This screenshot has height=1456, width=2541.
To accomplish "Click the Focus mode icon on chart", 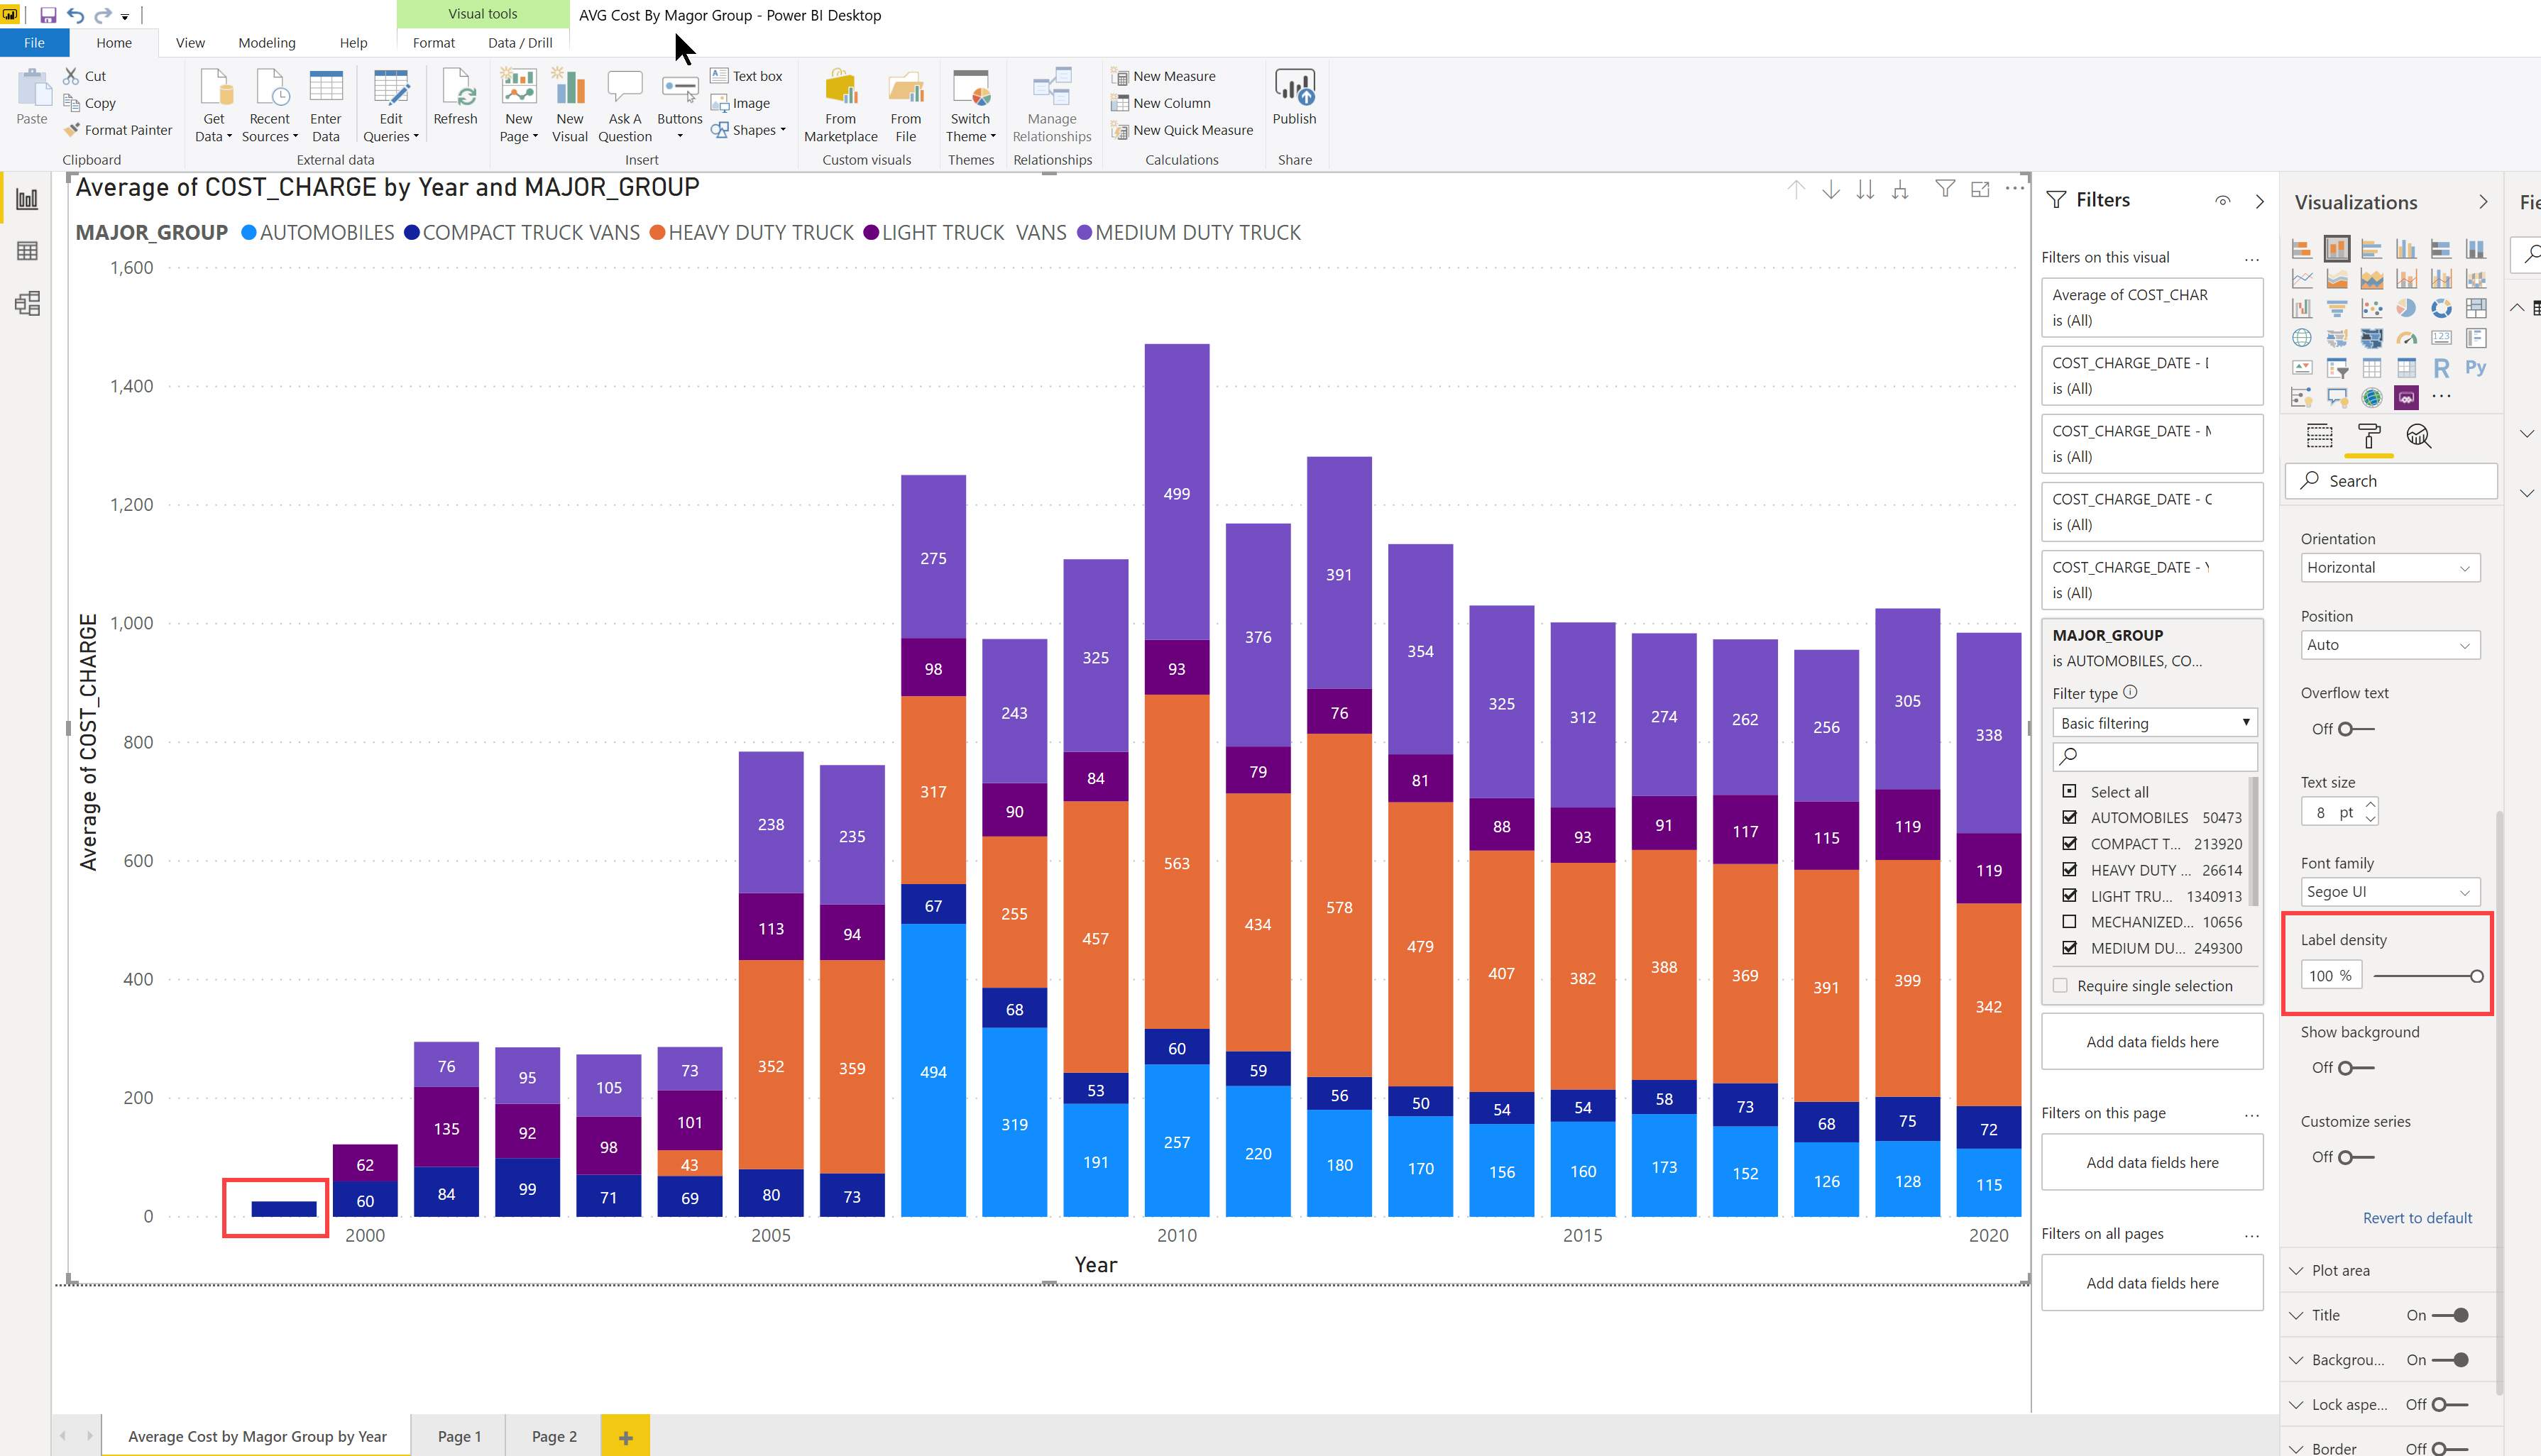I will point(1980,190).
